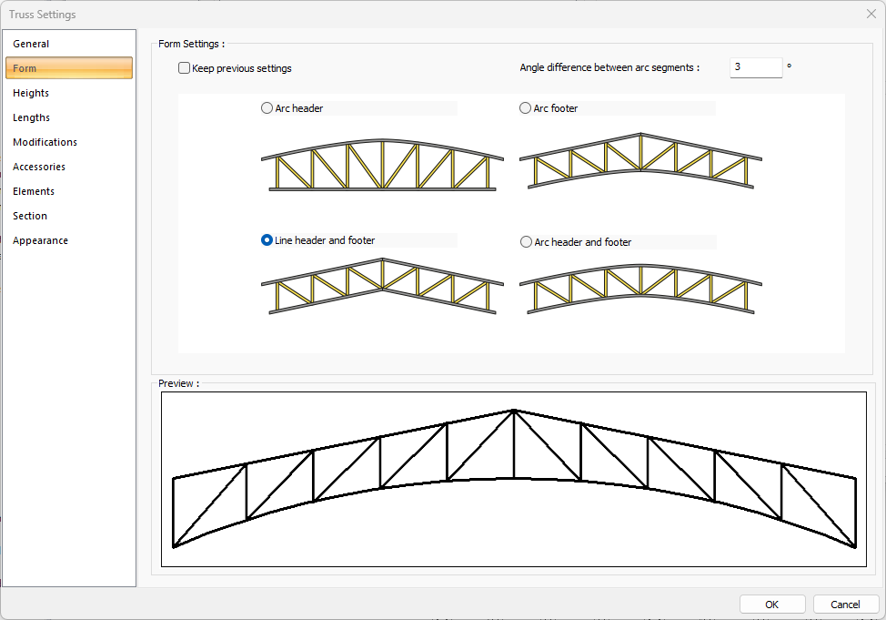Open the Appearance settings
Viewport: 886px width, 620px height.
[x=40, y=240]
